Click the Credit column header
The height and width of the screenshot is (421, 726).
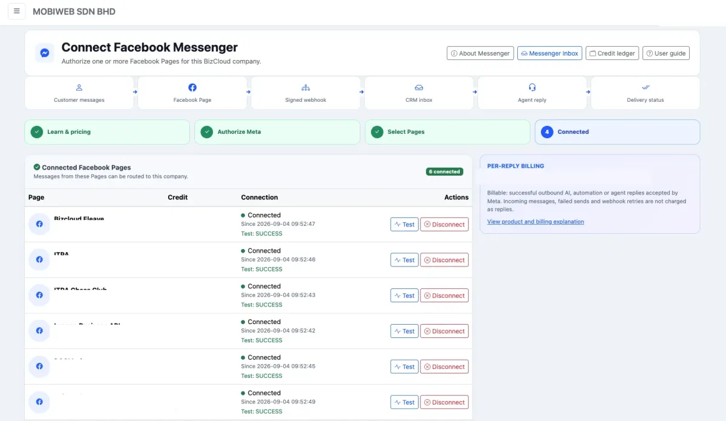[178, 197]
